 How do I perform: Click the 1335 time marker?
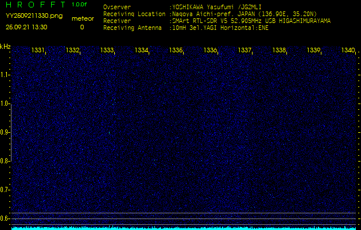[176, 51]
